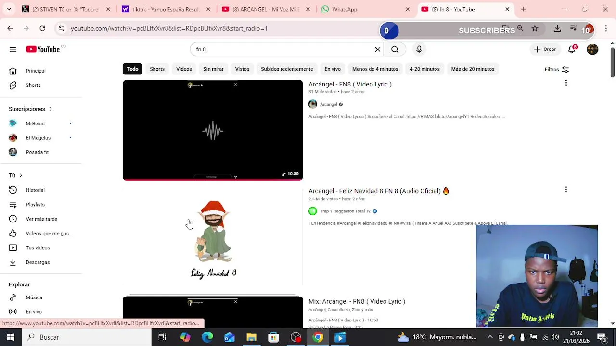
Task: Play the Arcángel FN8 Video Lyric thumbnail
Action: [213, 130]
